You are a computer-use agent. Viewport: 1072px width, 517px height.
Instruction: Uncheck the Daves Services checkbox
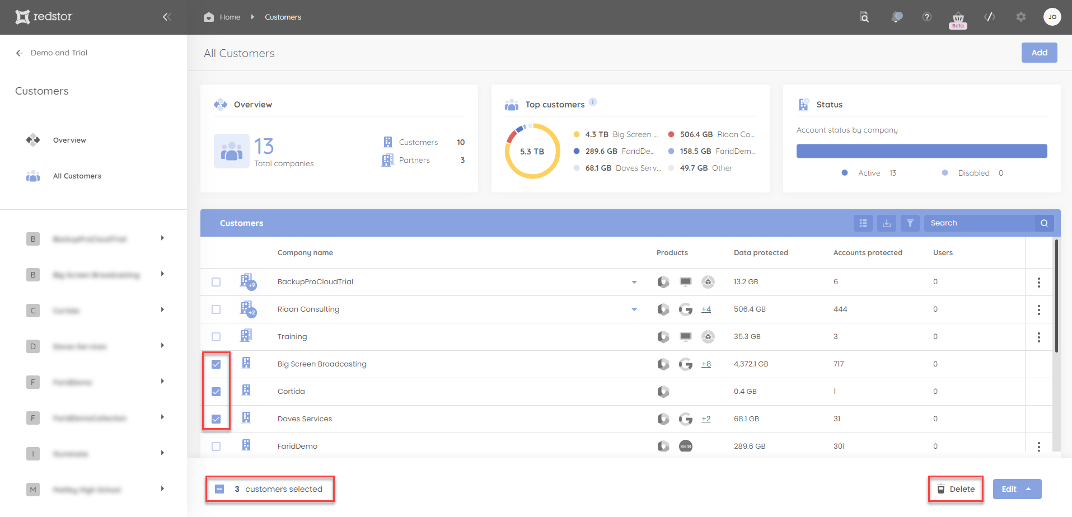(x=216, y=419)
